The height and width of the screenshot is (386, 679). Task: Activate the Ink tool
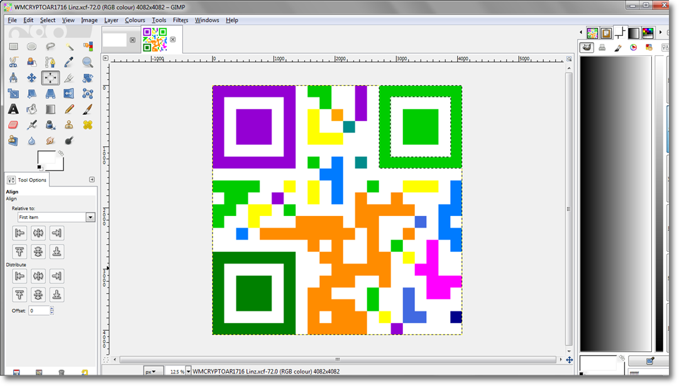50,125
